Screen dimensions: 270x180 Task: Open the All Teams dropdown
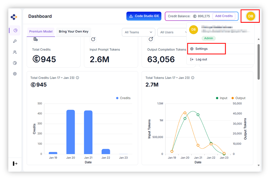point(138,32)
